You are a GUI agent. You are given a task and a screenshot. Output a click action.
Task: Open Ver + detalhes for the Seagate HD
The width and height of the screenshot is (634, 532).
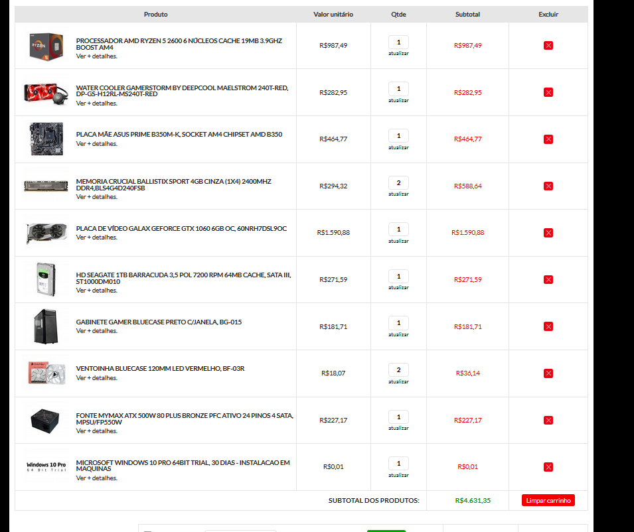tap(97, 291)
